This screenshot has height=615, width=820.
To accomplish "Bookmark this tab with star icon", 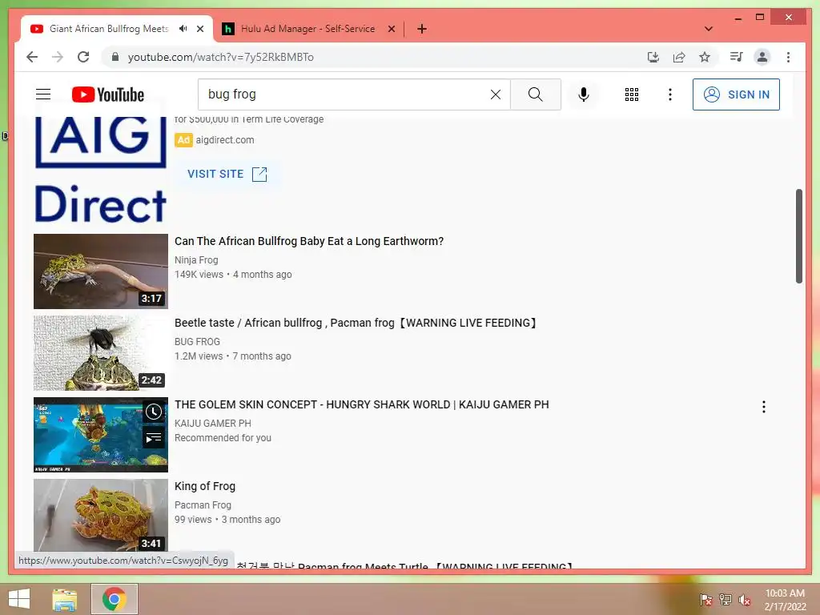I will (x=705, y=57).
